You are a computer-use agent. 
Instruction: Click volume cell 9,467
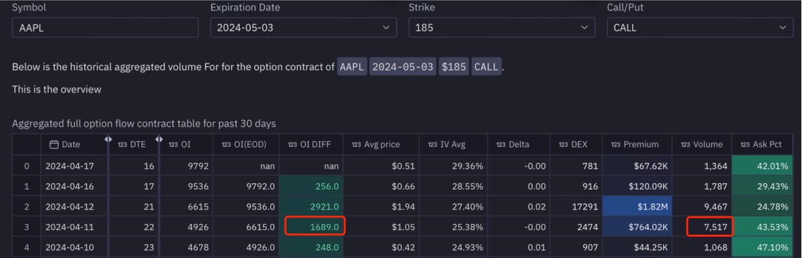[x=702, y=207]
